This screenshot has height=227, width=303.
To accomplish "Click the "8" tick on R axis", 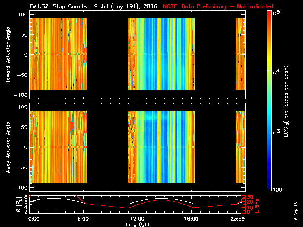I will pyautogui.click(x=26, y=197).
